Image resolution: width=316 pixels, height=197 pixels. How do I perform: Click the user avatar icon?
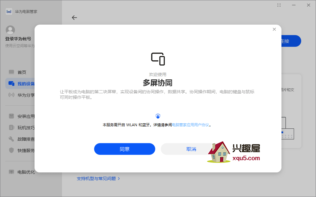coord(10,30)
